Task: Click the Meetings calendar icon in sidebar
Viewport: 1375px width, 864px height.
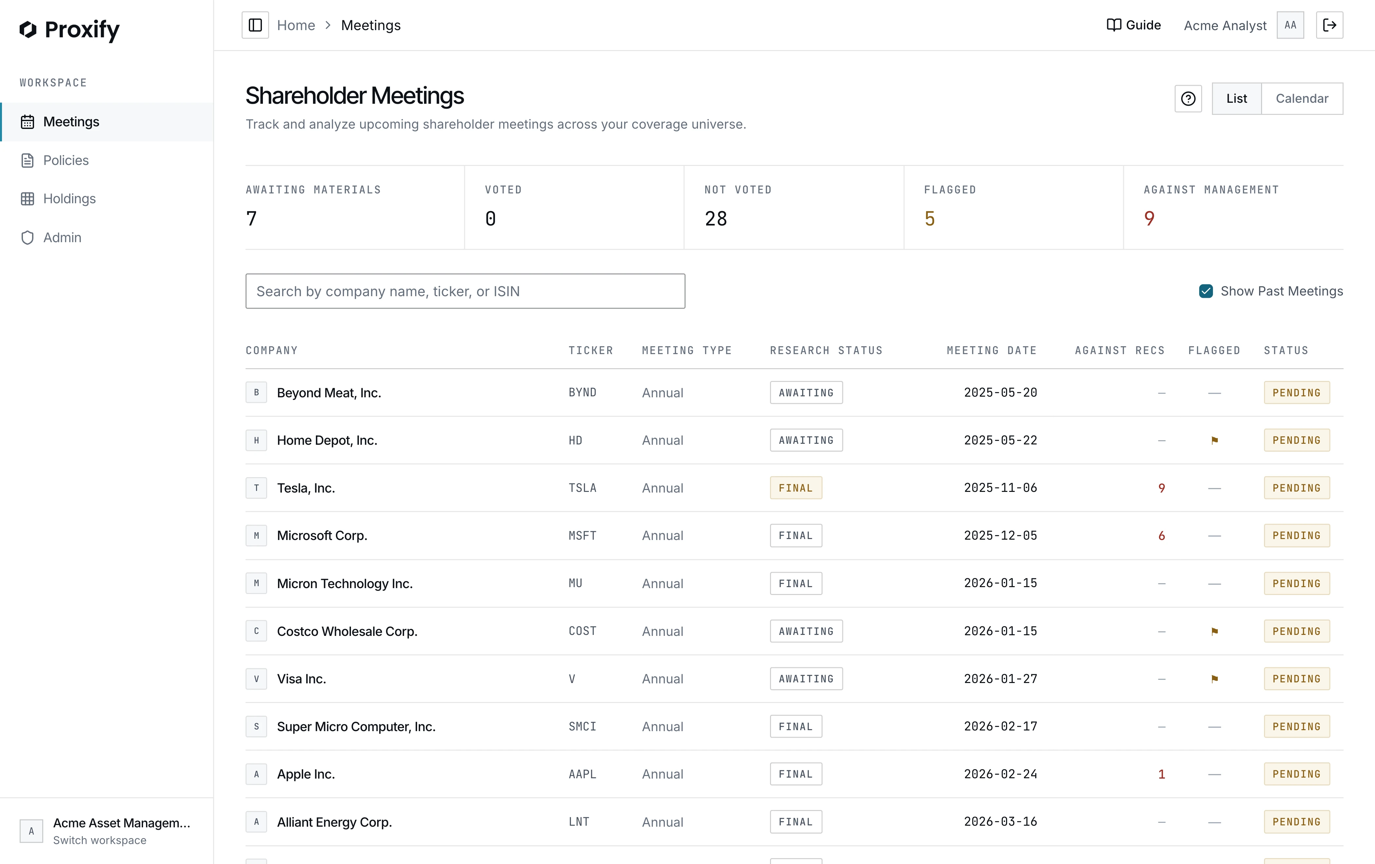Action: [27, 121]
